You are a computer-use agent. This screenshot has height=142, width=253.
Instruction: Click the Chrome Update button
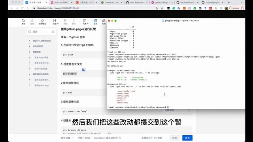(236, 8)
